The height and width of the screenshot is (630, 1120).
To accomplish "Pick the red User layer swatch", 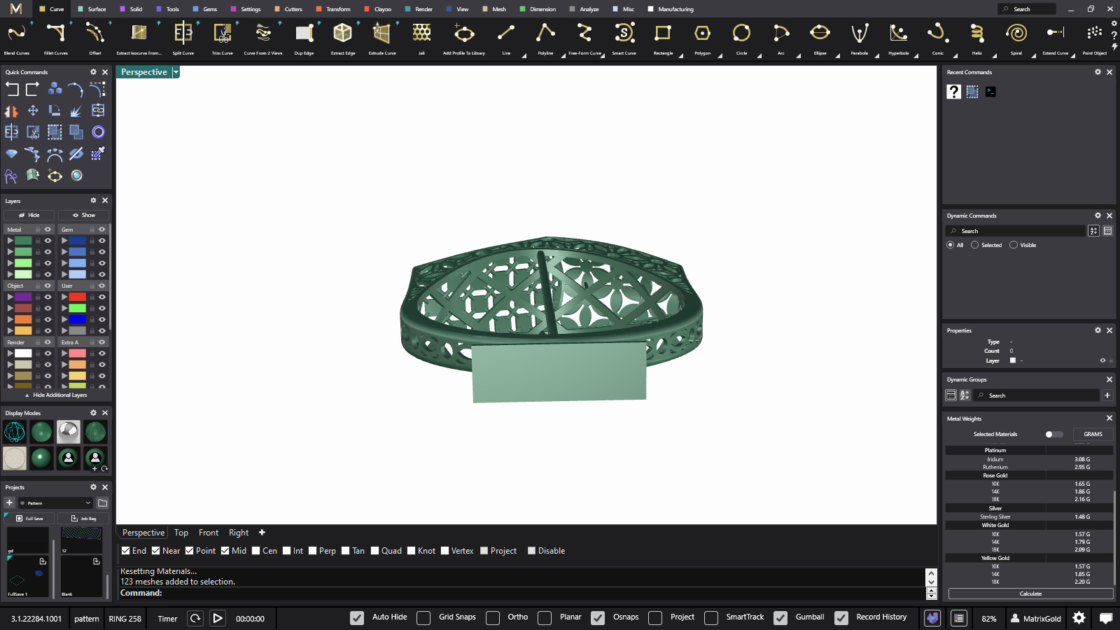I will pos(78,297).
